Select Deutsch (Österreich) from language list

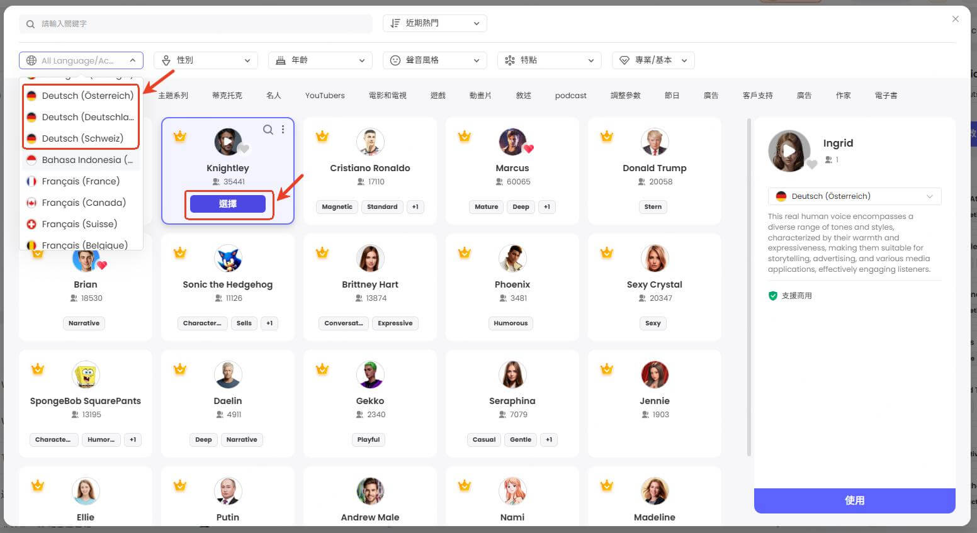point(81,96)
